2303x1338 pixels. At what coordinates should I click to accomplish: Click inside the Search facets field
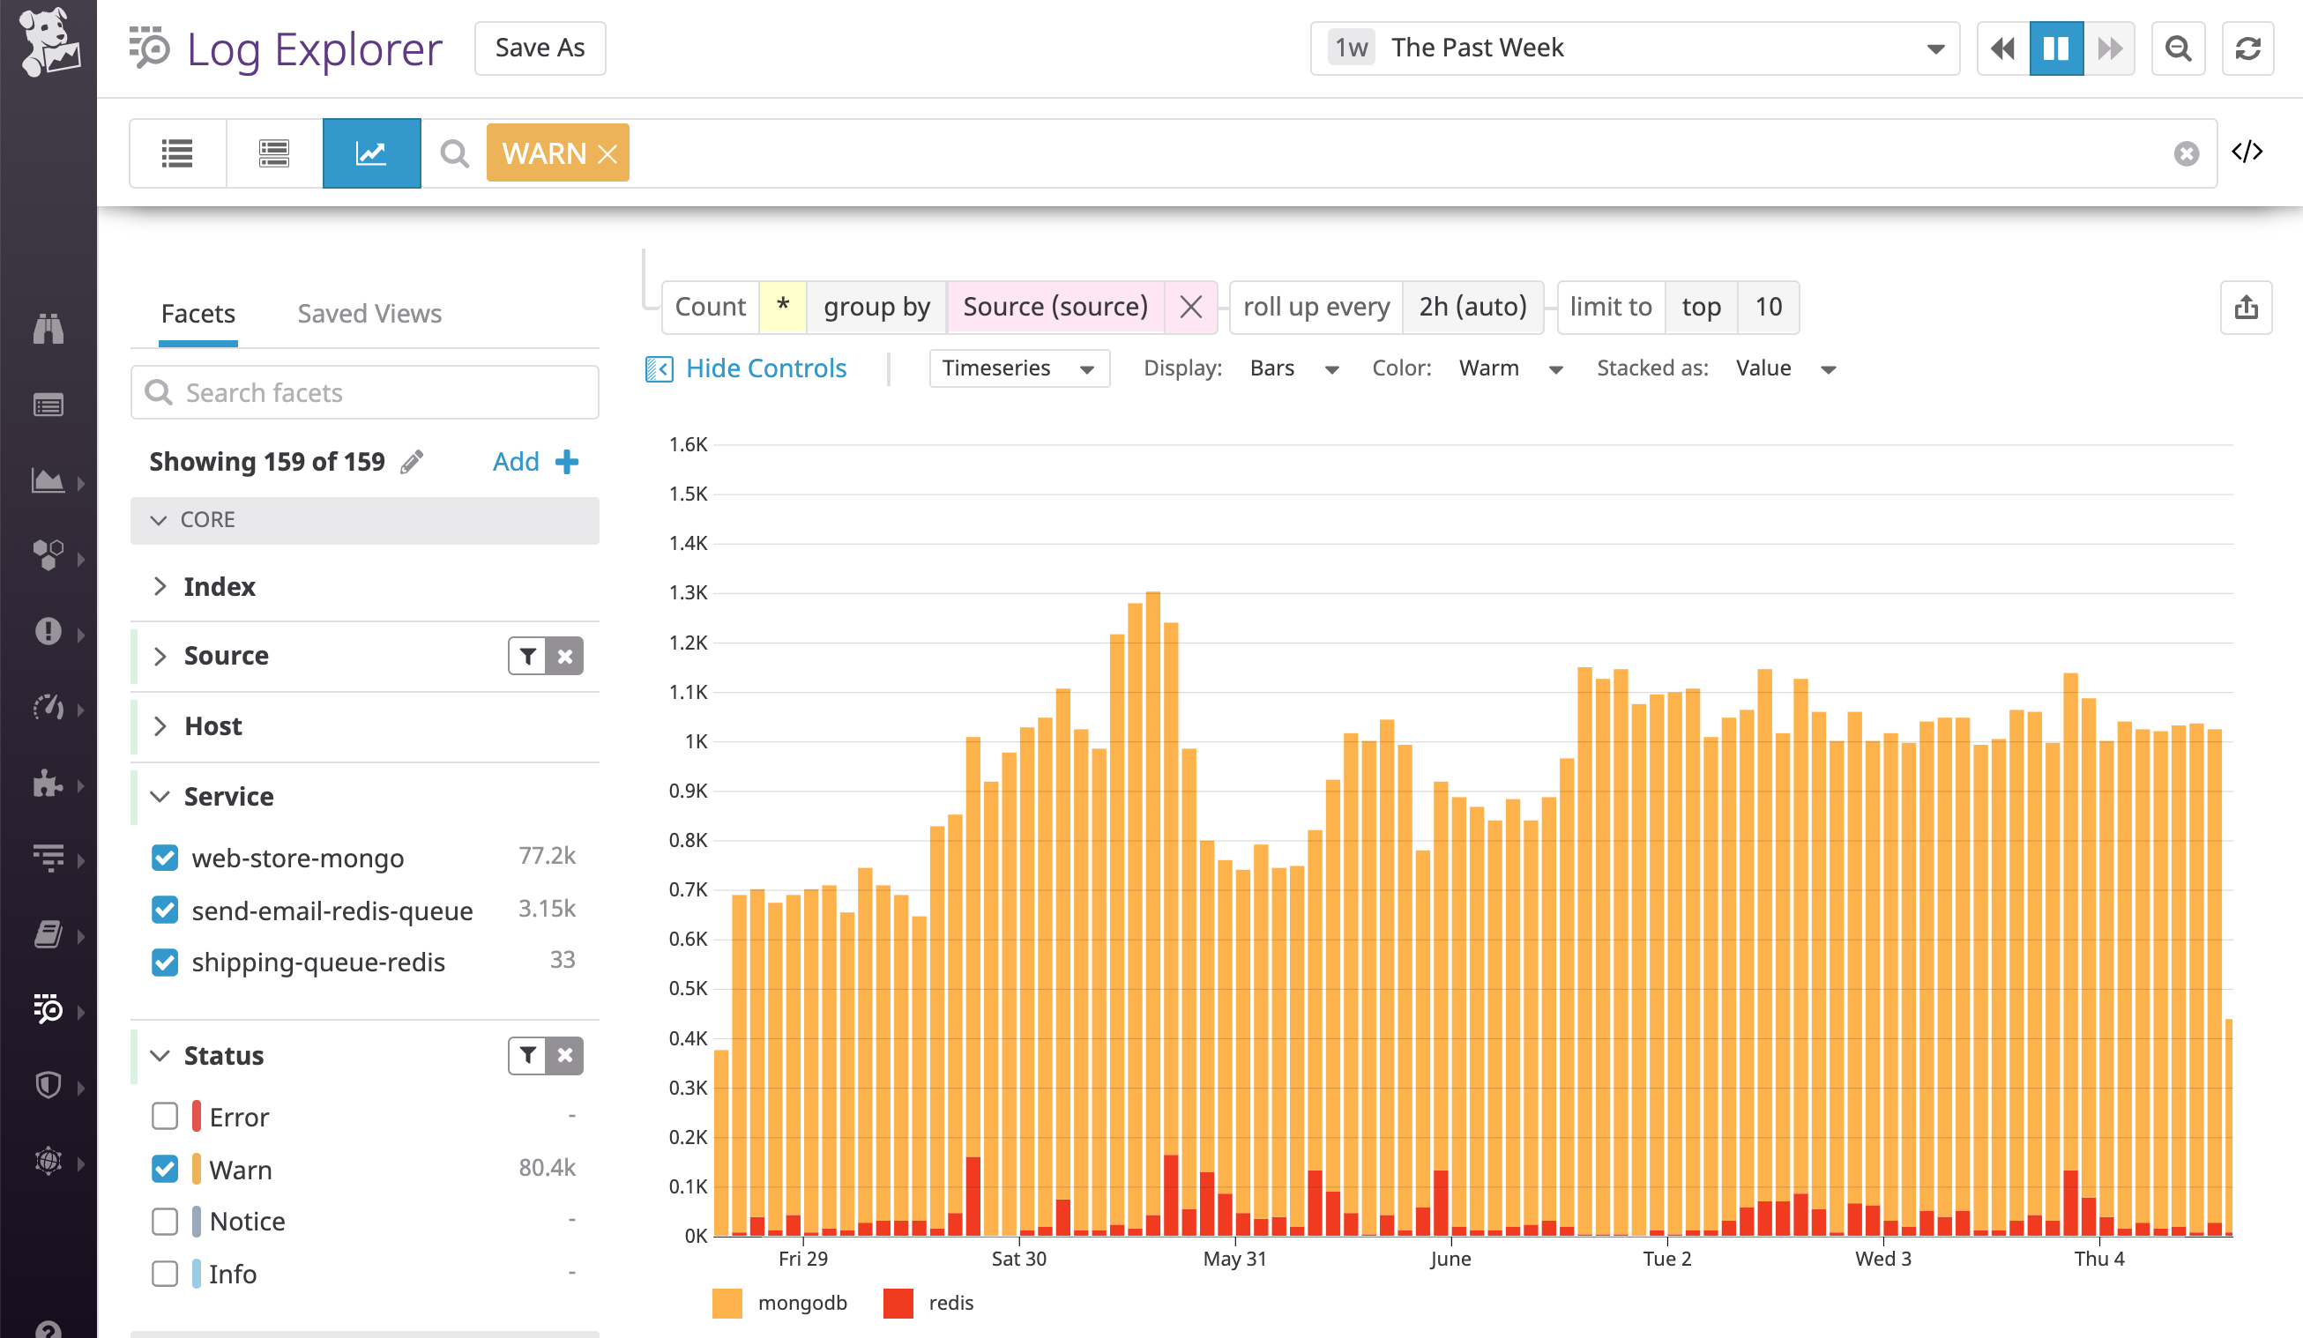coord(364,392)
